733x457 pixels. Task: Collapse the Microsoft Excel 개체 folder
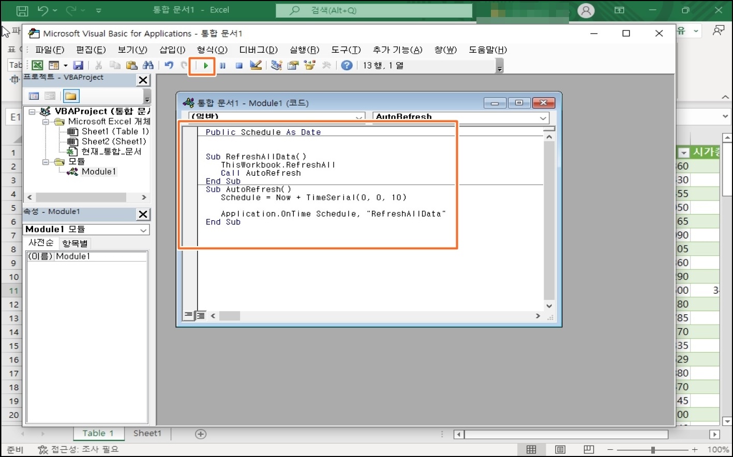(45, 122)
